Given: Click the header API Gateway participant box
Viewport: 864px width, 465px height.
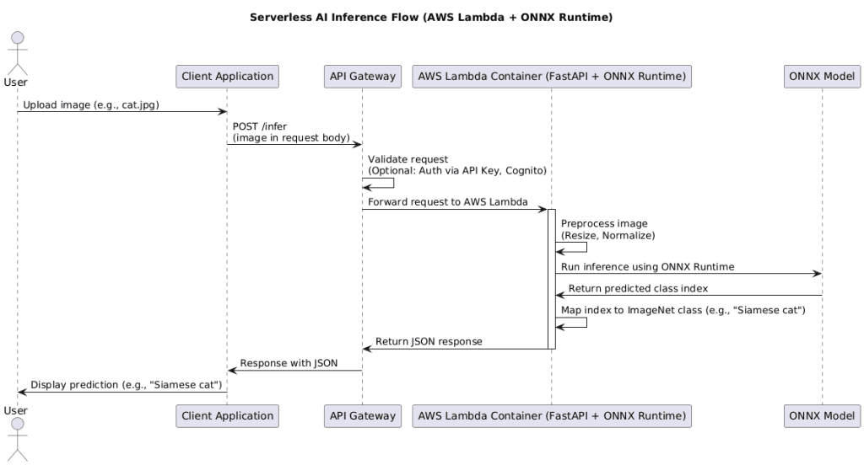Looking at the screenshot, I should (x=362, y=77).
